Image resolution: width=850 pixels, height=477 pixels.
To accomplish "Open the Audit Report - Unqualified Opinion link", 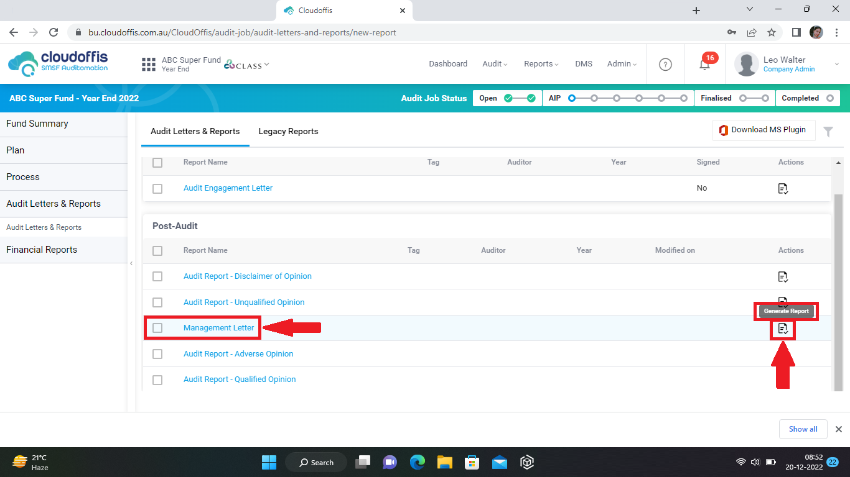I will [244, 302].
